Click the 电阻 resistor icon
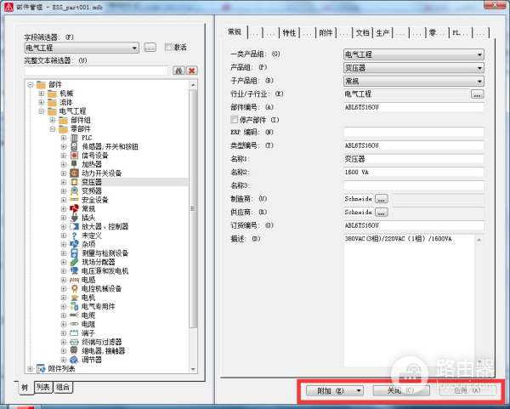Image resolution: width=510 pixels, height=409 pixels. click(74, 324)
